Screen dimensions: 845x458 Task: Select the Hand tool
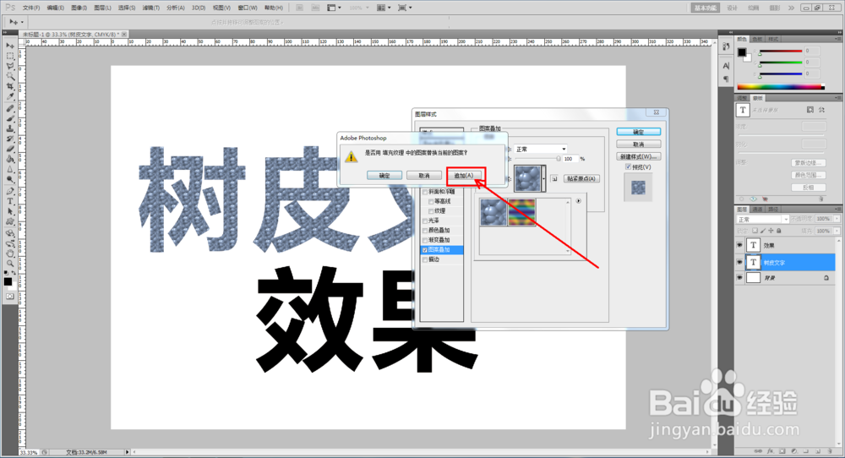(9, 254)
